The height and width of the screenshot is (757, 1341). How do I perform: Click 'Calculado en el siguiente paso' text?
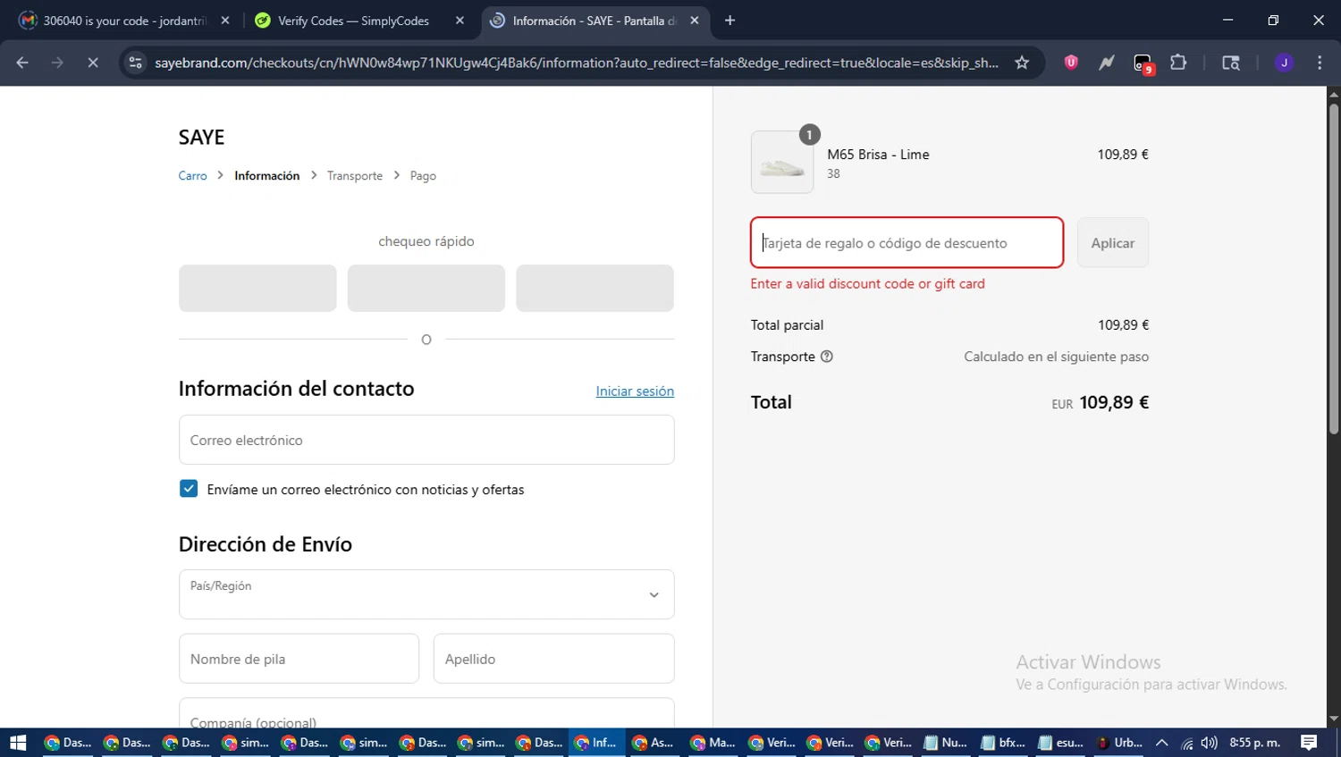click(1057, 357)
